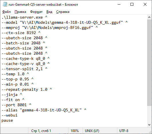Click the Notepad icon in title bar
The width and height of the screenshot is (152, 134).
click(x=5, y=5)
